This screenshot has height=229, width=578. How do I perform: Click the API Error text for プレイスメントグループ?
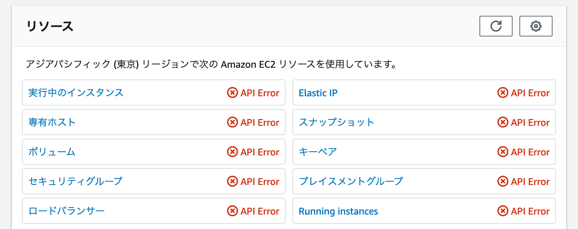pos(530,182)
